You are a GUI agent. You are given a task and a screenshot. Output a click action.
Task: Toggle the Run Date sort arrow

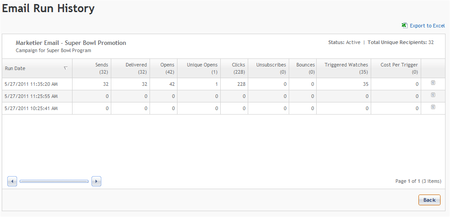click(x=66, y=68)
